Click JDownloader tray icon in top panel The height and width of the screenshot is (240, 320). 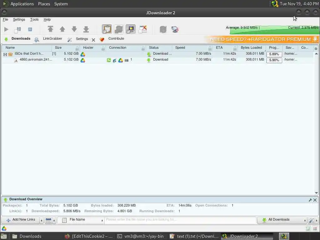(x=275, y=4)
